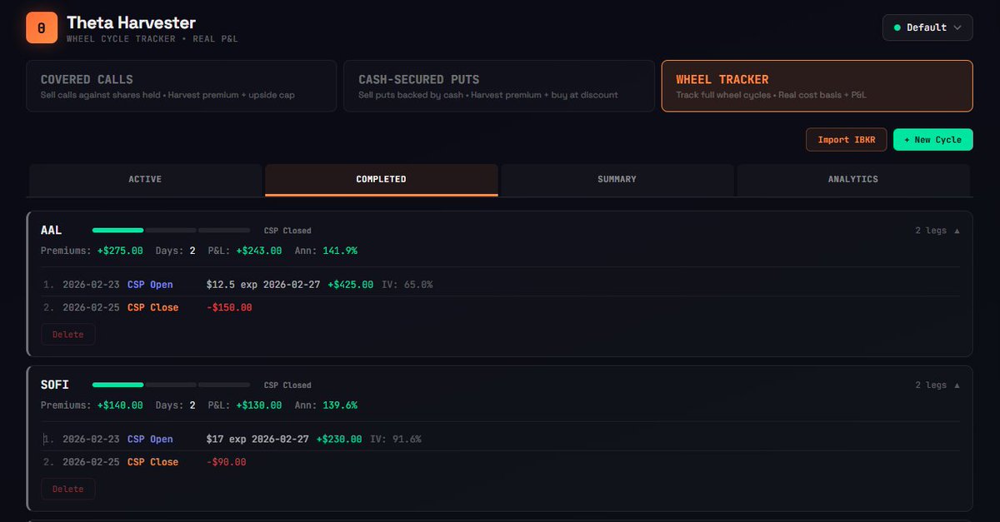Image resolution: width=1000 pixels, height=522 pixels.
Task: Click the Import IBKR button
Action: (846, 140)
